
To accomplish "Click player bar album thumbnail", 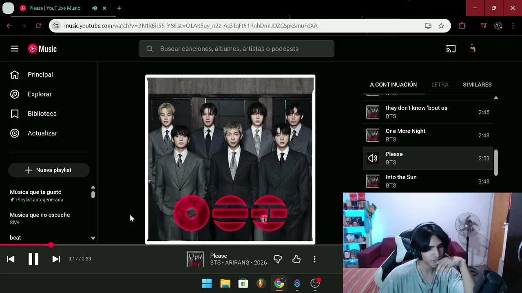I will 195,259.
